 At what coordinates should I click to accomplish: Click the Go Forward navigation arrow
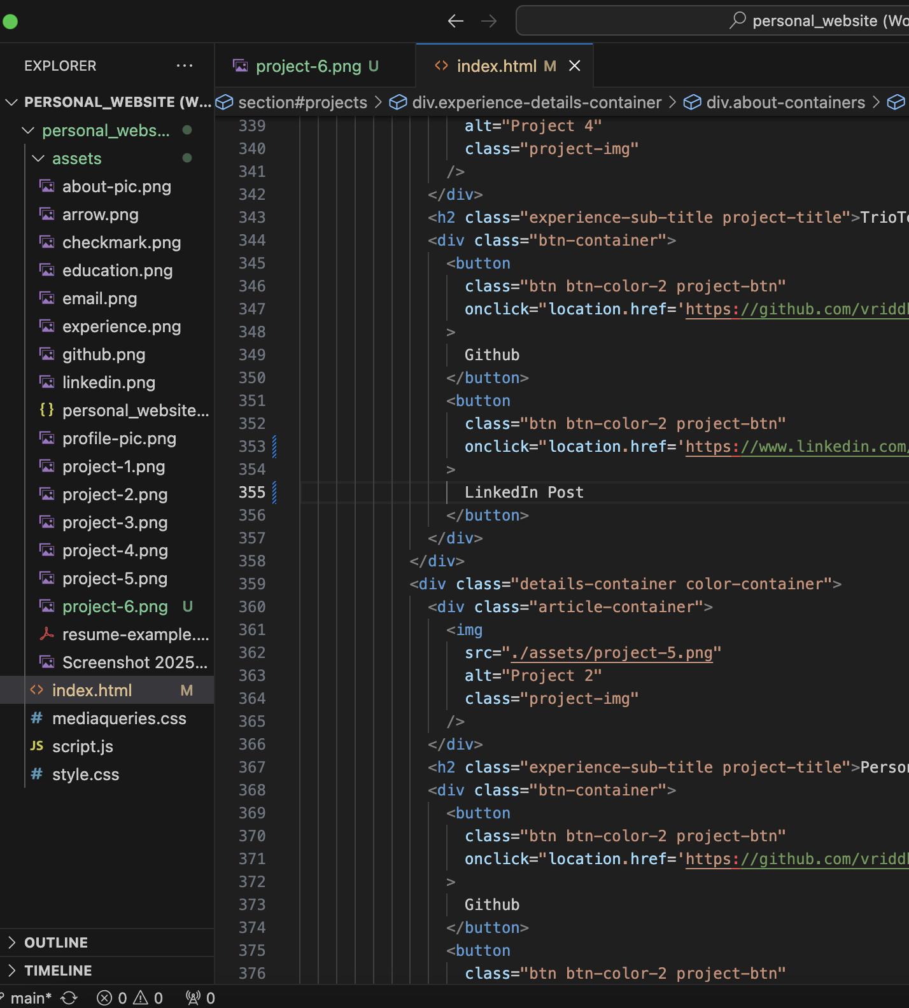click(489, 22)
